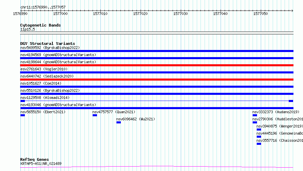This screenshot has height=171, width=303.
Task: Open nsv2790306 (Huddleston) label
Action: (x=278, y=119)
